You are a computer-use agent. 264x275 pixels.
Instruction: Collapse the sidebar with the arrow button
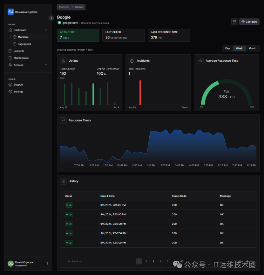click(x=51, y=18)
